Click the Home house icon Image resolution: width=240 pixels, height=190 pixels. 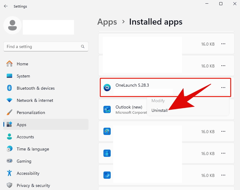9,64
